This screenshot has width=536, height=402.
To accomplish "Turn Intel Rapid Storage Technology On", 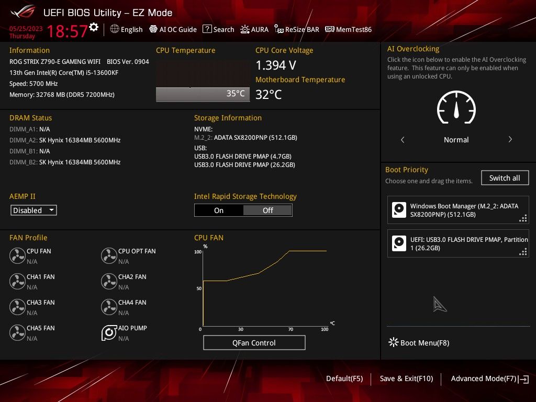I will click(219, 210).
